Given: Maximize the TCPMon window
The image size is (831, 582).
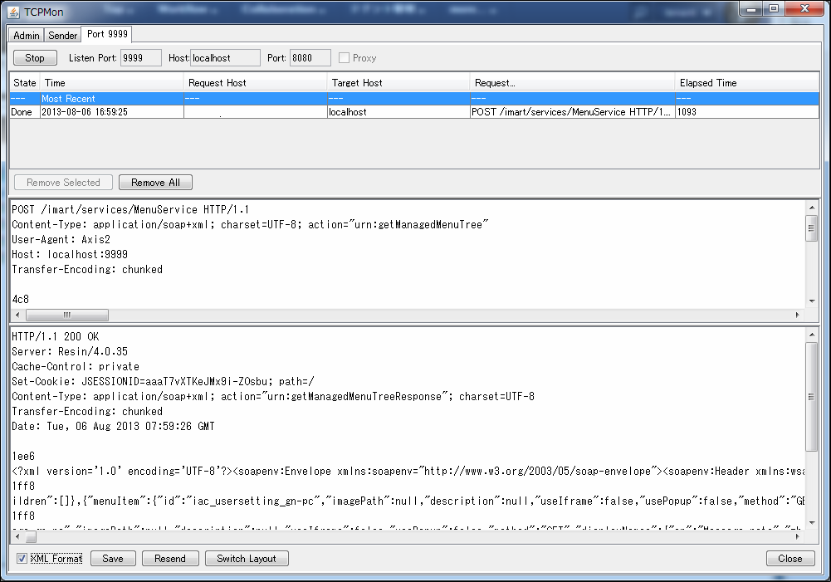Looking at the screenshot, I should 774,9.
